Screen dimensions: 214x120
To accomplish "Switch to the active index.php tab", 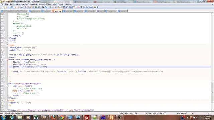I will coord(57,11).
